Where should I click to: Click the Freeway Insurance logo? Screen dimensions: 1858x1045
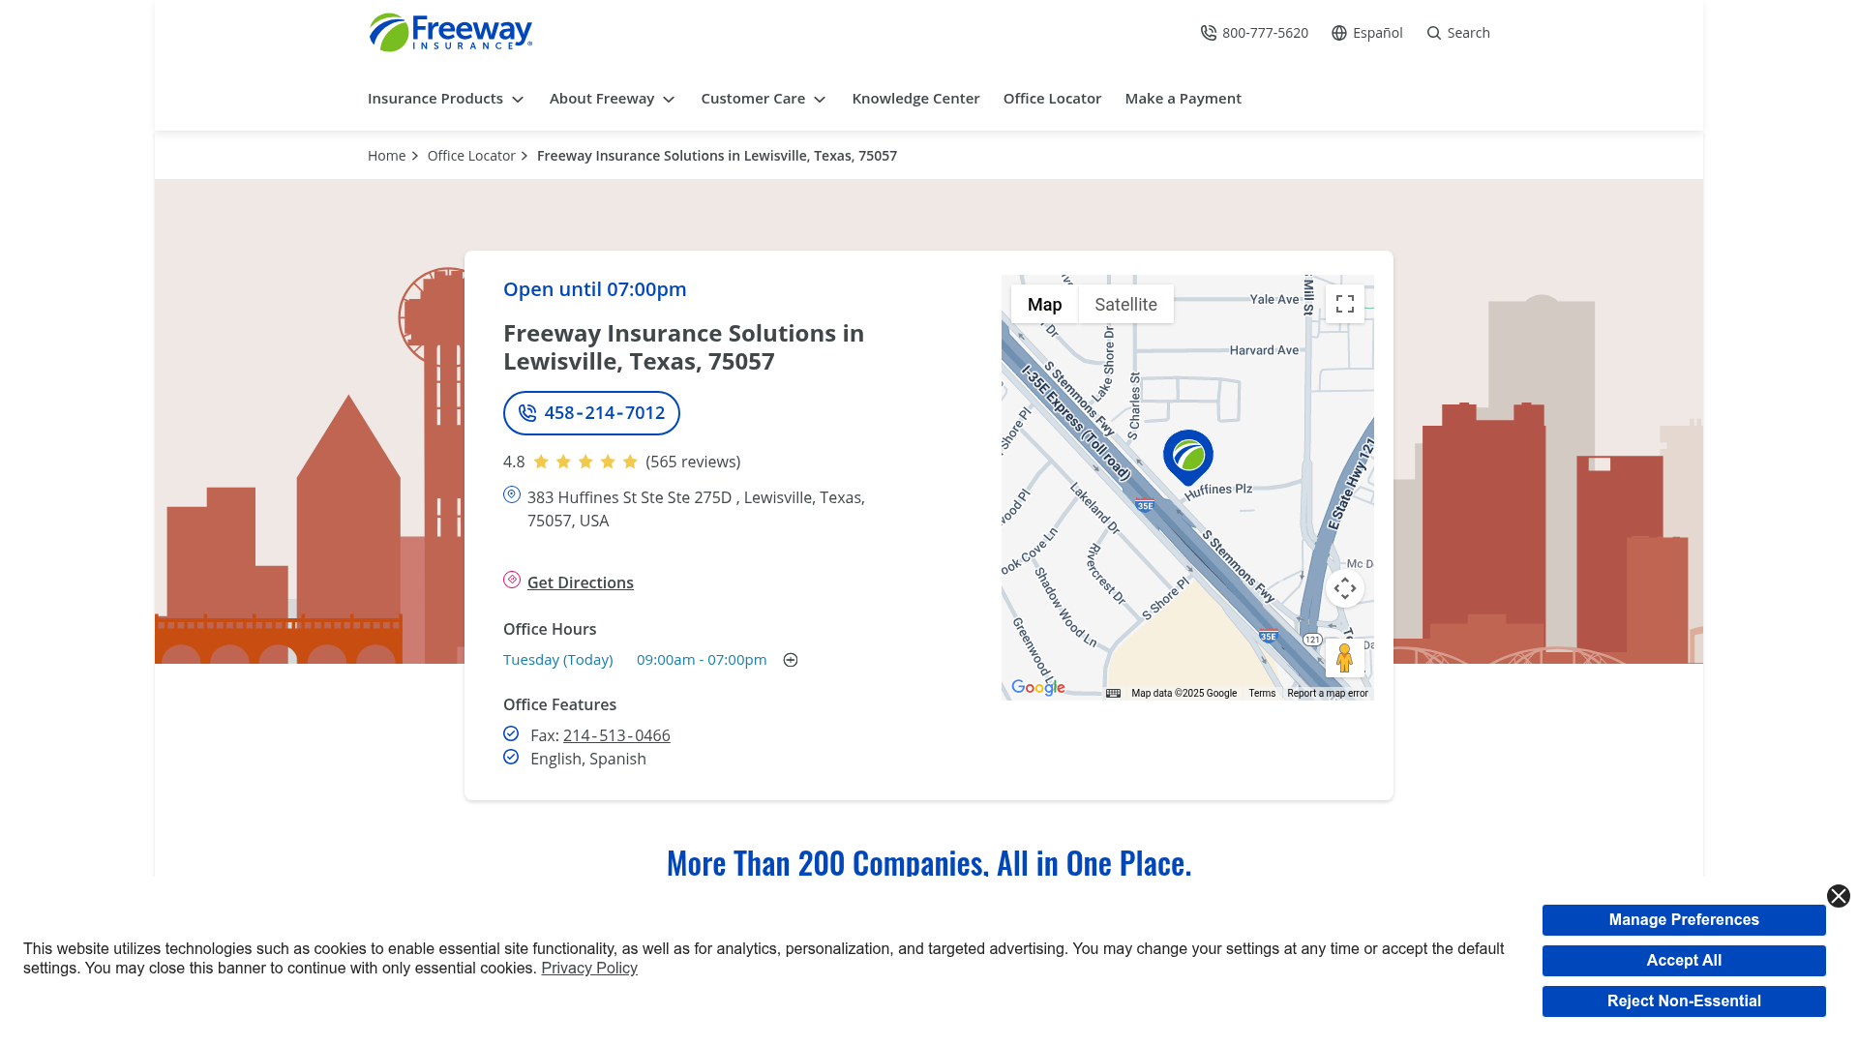(x=450, y=32)
